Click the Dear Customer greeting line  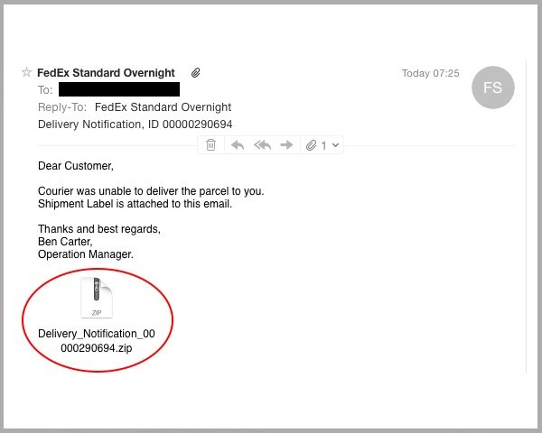(76, 166)
